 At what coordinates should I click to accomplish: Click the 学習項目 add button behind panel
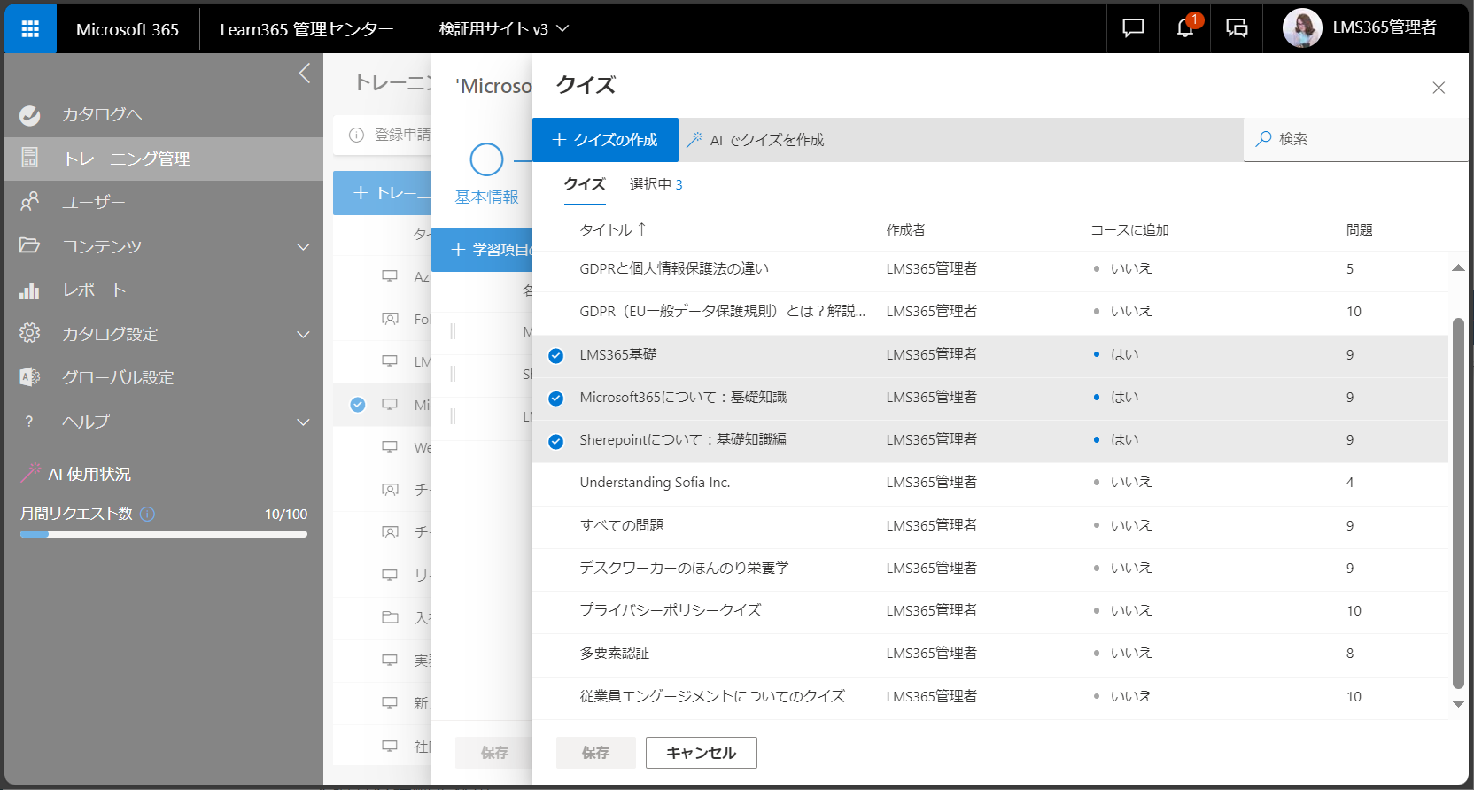pos(483,250)
